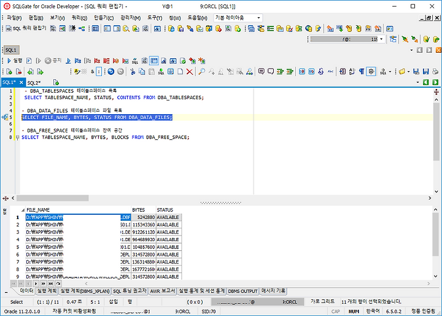Click the editor vertical scrollbar thumb
Viewport: 442px width, 316px height.
coord(436,131)
